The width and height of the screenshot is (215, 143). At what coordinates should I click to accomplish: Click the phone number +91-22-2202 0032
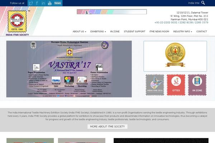tap(166, 23)
